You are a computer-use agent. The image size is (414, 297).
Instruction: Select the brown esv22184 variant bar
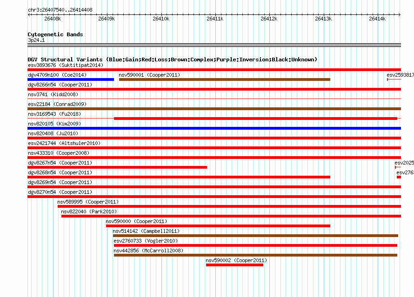click(214, 109)
